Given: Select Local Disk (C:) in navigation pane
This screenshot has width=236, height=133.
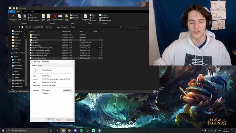Looking at the screenshot, I should point(18,81).
